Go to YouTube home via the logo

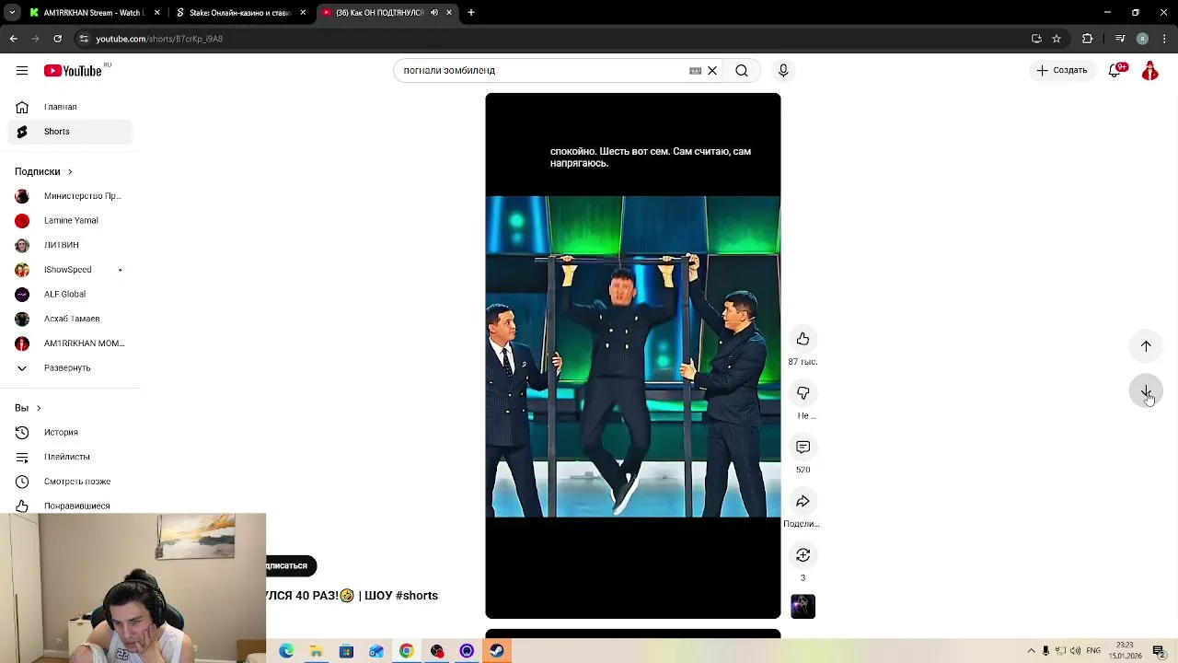[x=73, y=71]
